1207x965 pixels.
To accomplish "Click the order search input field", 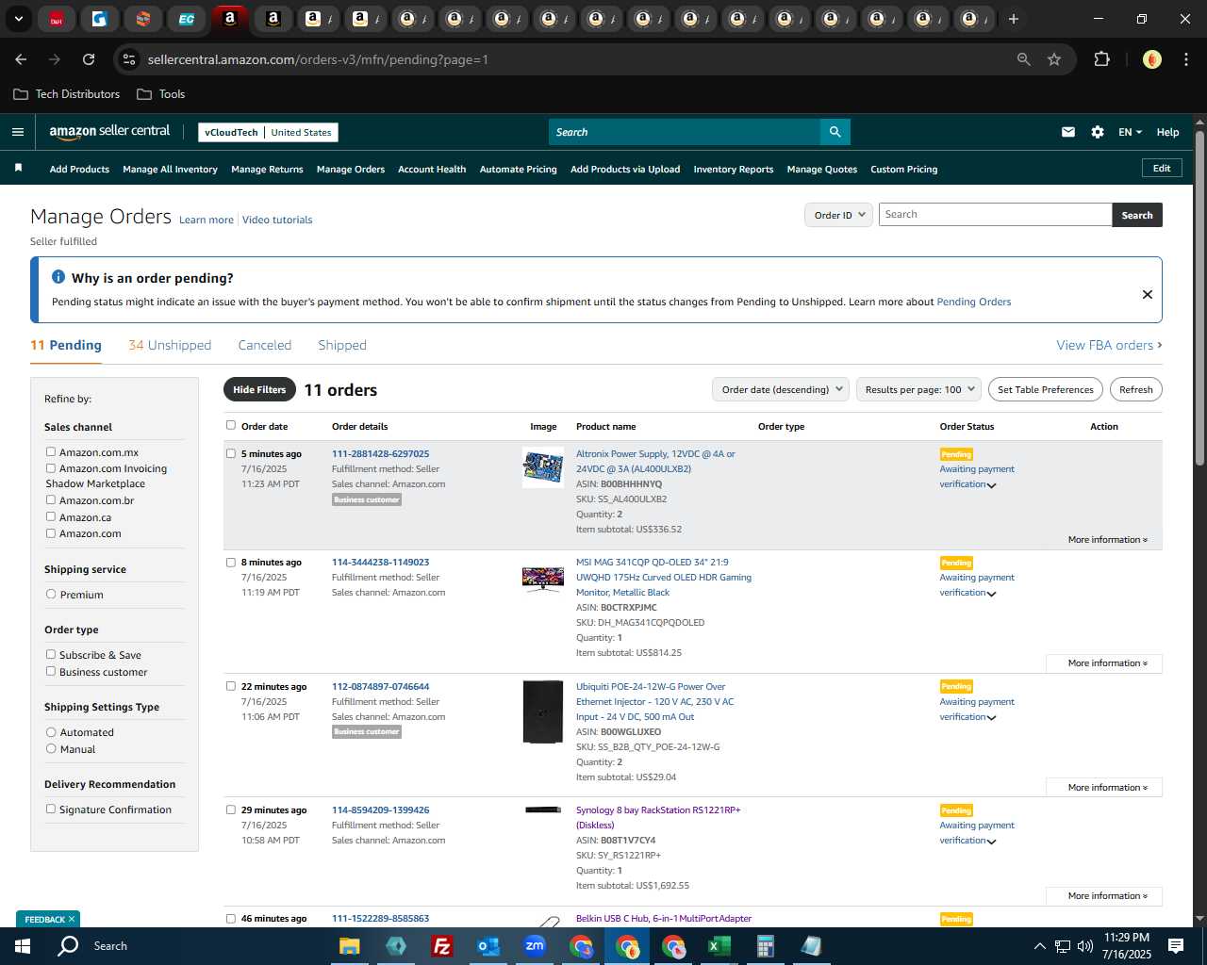I will coord(995,215).
